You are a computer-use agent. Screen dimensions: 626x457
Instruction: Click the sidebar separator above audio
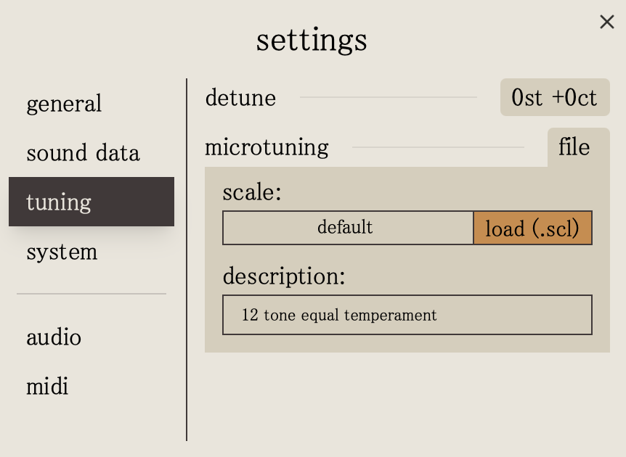tap(92, 294)
